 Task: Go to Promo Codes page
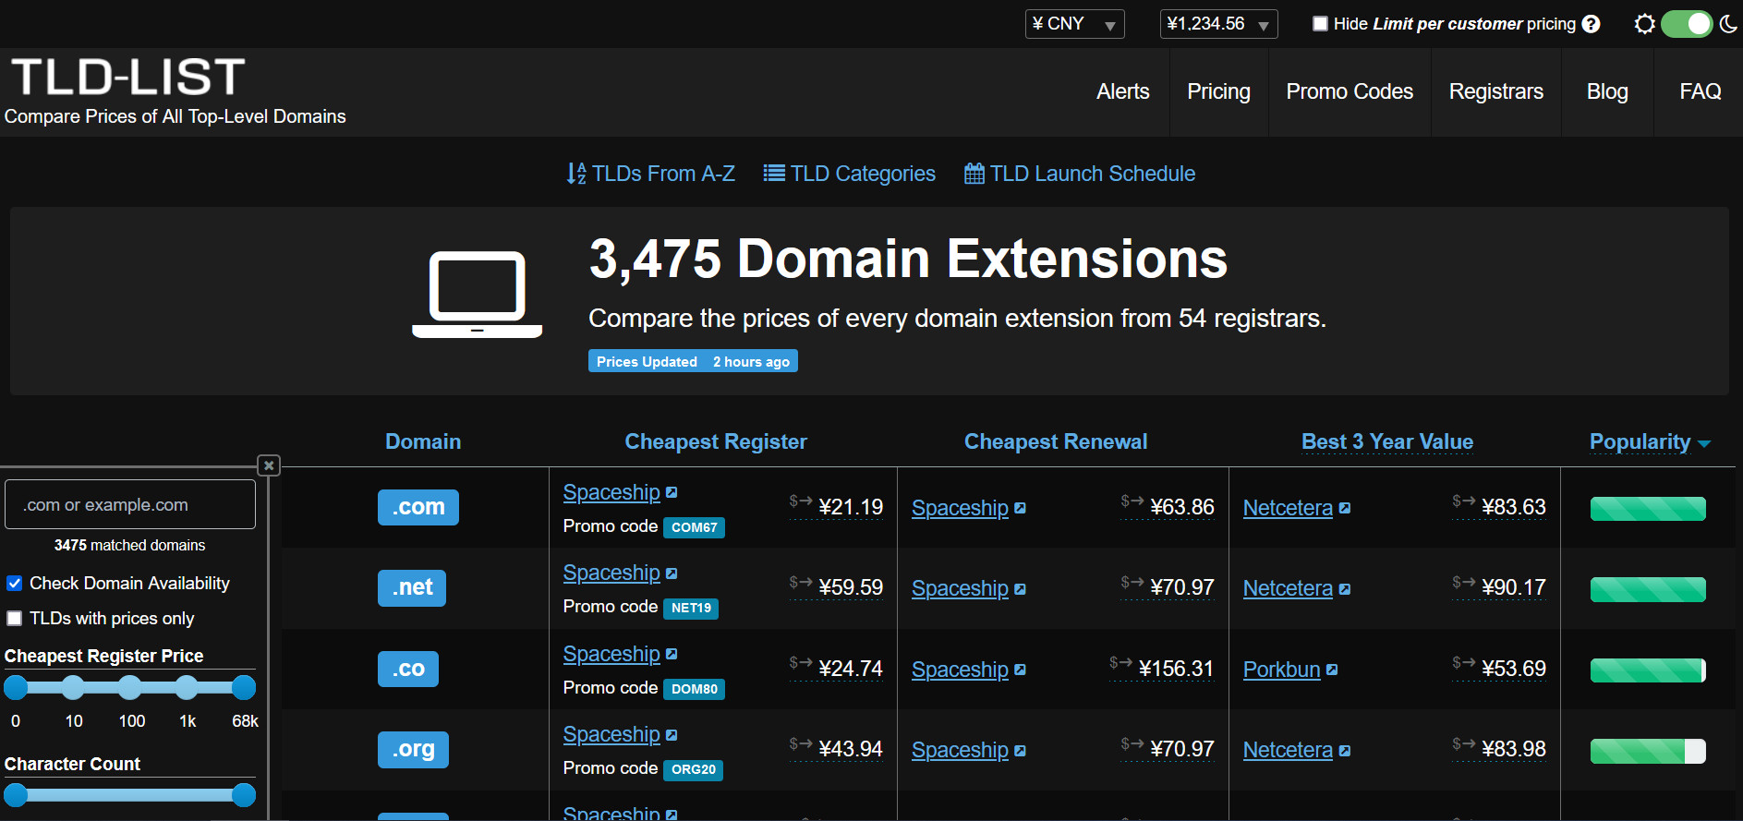click(1350, 91)
